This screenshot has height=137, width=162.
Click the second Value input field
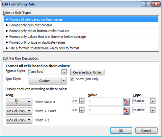pos(106,111)
